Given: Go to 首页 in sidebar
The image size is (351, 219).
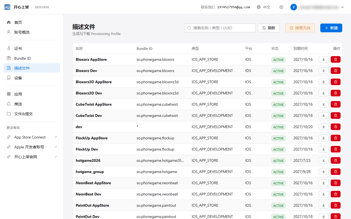Looking at the screenshot, I should 32,22.
